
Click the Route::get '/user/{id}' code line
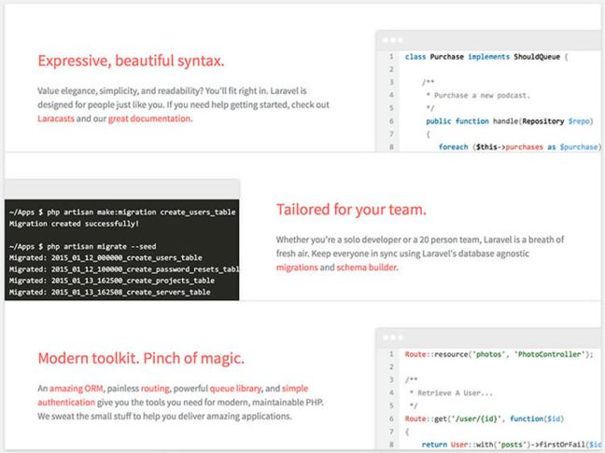[483, 419]
